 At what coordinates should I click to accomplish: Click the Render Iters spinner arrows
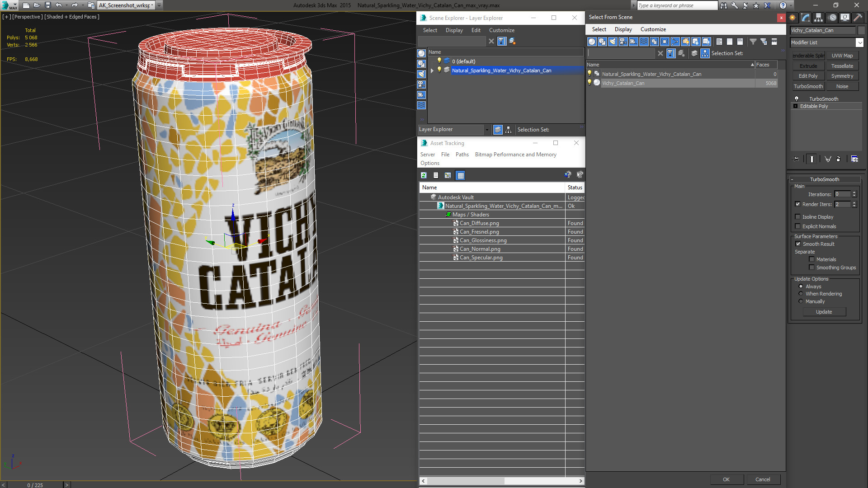pyautogui.click(x=854, y=204)
